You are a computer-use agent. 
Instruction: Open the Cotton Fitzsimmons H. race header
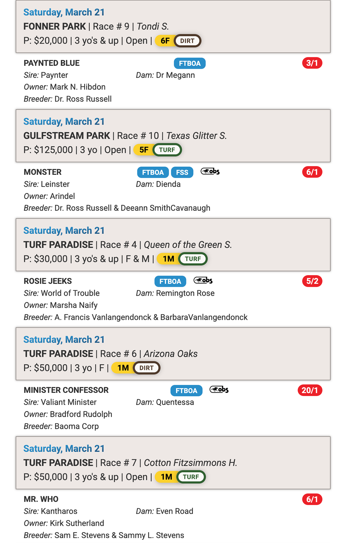click(173, 463)
